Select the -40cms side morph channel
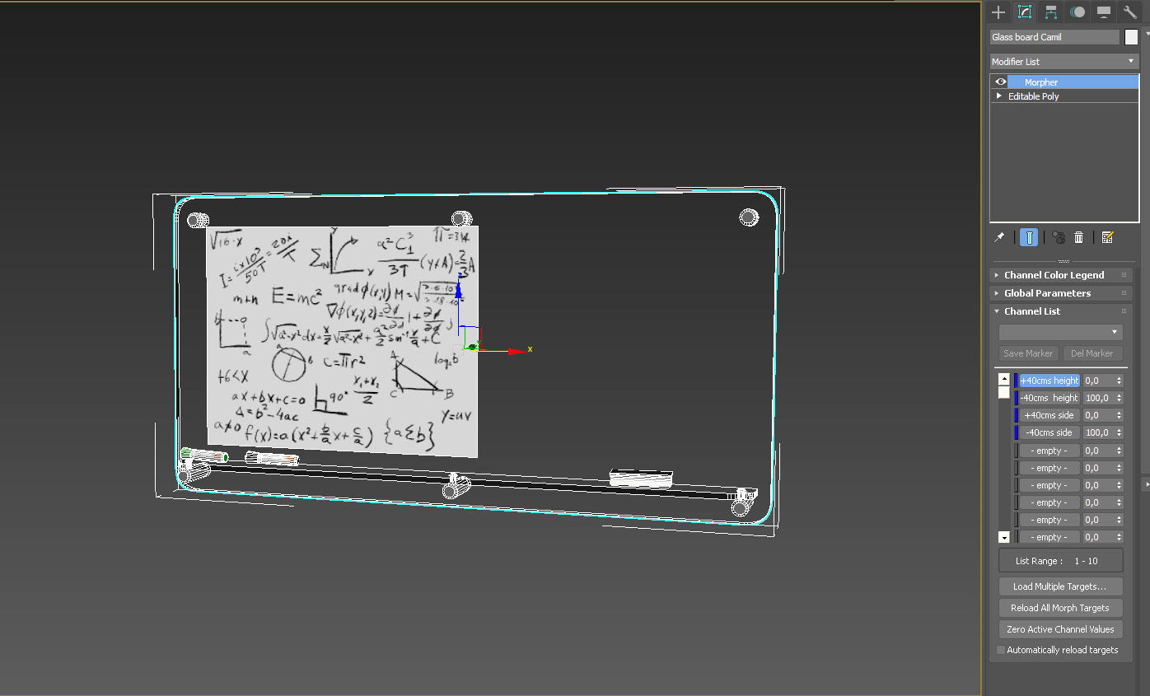 pyautogui.click(x=1049, y=432)
